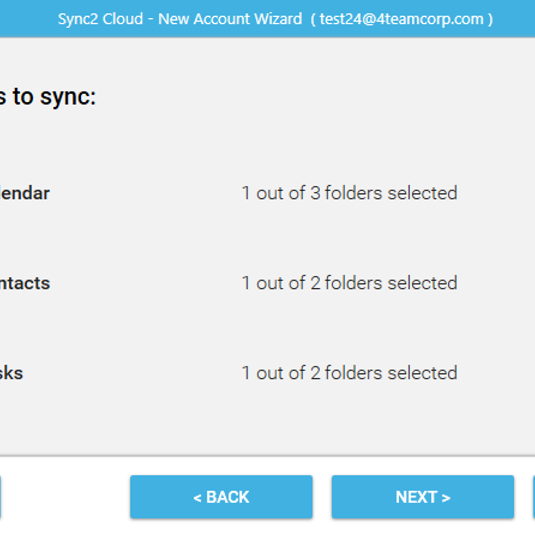Select the Tasks sync row label
535x535 pixels.
pos(11,373)
